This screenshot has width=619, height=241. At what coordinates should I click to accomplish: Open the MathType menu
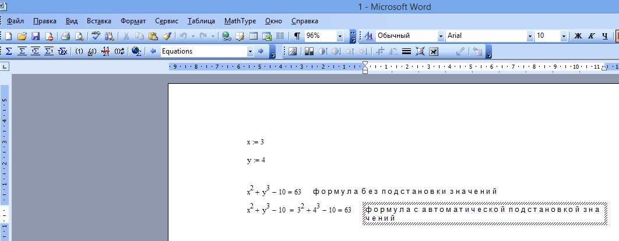coord(240,20)
